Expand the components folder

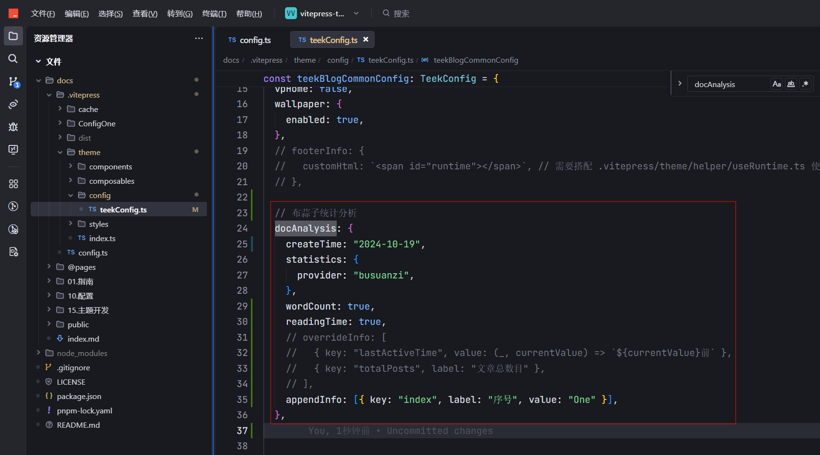[71, 166]
